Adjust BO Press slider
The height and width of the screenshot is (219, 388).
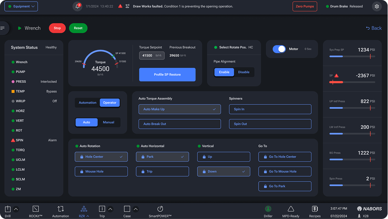(352, 159)
